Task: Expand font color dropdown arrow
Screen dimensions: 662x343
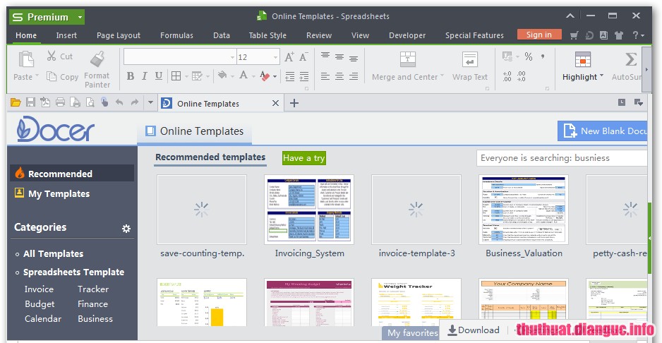Action: (253, 76)
